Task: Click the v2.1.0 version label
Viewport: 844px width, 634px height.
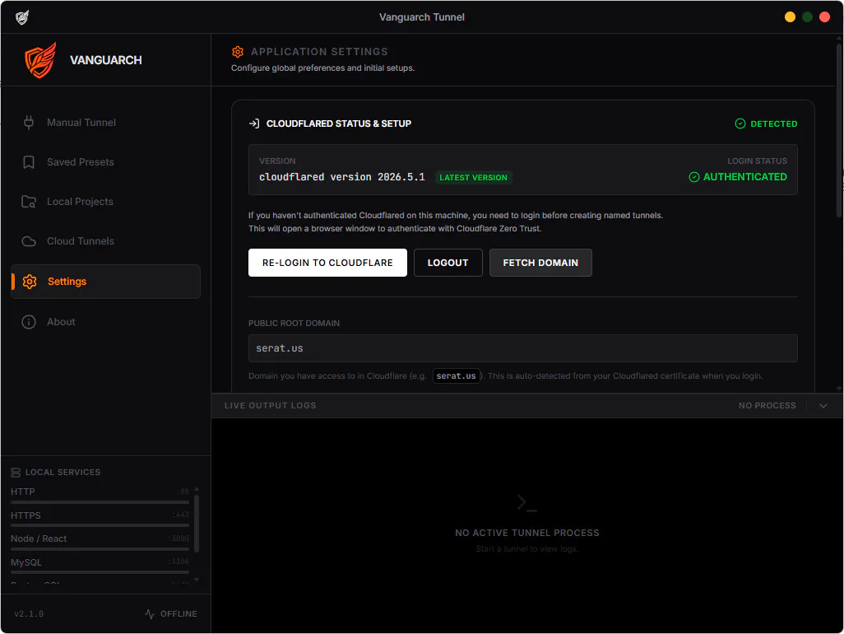Action: click(29, 613)
